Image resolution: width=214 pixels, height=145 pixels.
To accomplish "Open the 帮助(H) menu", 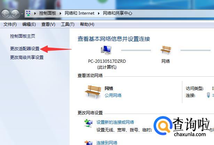I will click(87, 24).
